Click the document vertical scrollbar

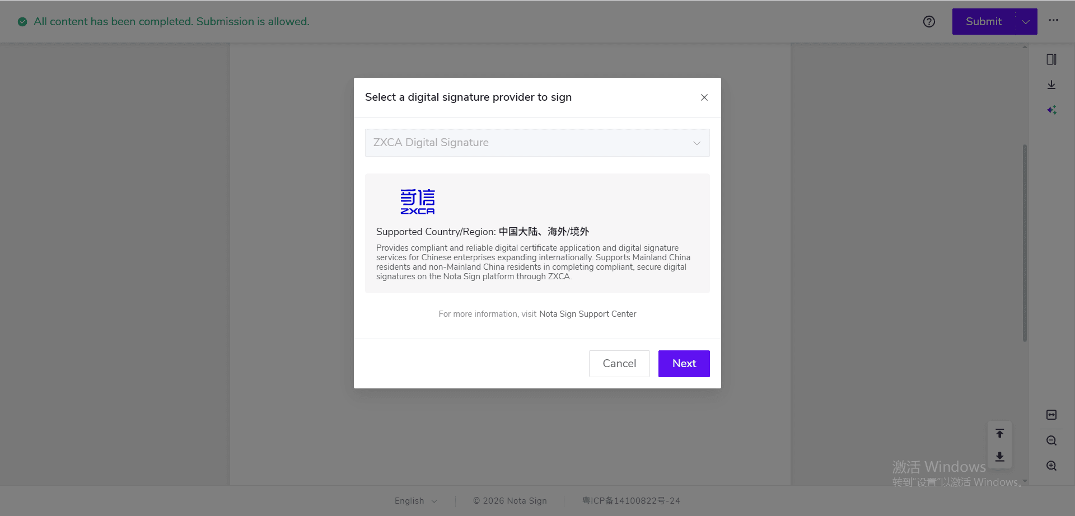(x=1025, y=243)
